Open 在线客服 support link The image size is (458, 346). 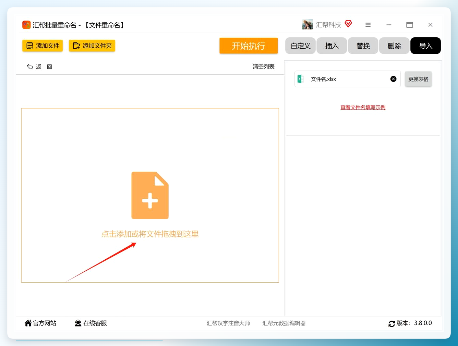point(91,323)
